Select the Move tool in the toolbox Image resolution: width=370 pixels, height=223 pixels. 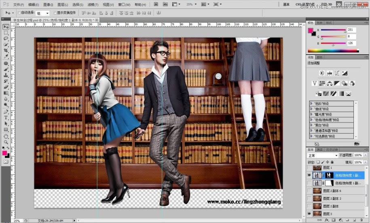point(6,27)
